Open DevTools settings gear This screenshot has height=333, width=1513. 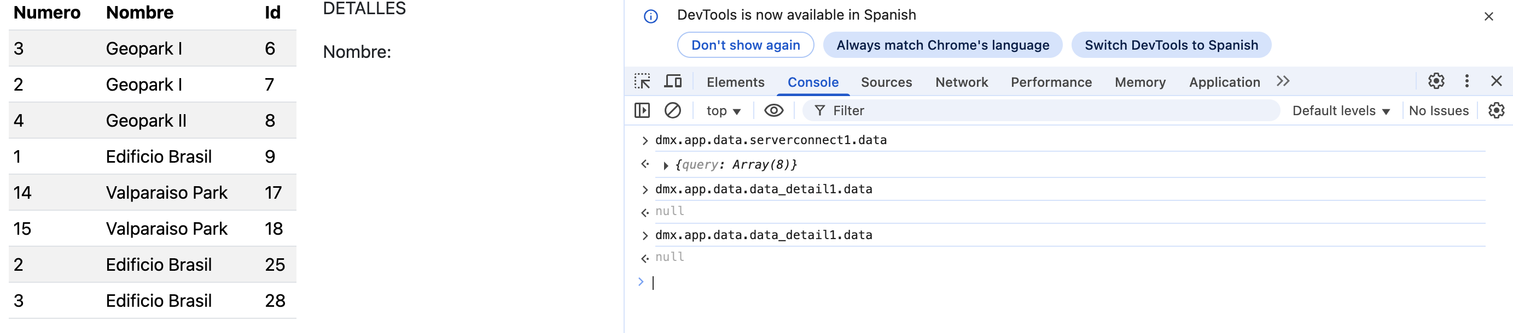tap(1435, 81)
